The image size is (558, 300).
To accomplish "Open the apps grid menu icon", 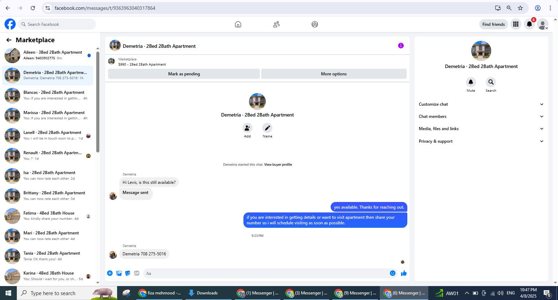I will tap(515, 24).
